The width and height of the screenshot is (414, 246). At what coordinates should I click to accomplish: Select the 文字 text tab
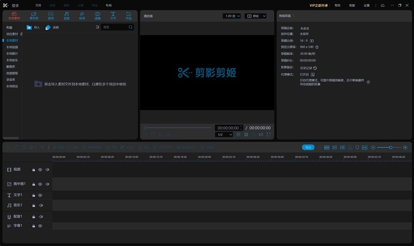pyautogui.click(x=113, y=16)
